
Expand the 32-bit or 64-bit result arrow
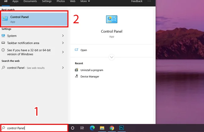coord(63,52)
